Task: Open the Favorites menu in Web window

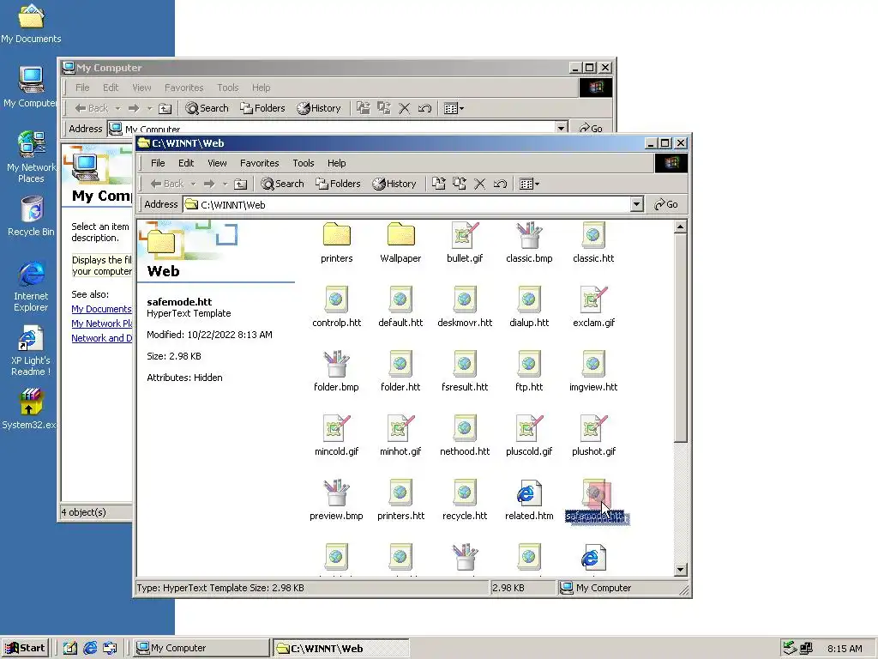Action: pyautogui.click(x=259, y=163)
